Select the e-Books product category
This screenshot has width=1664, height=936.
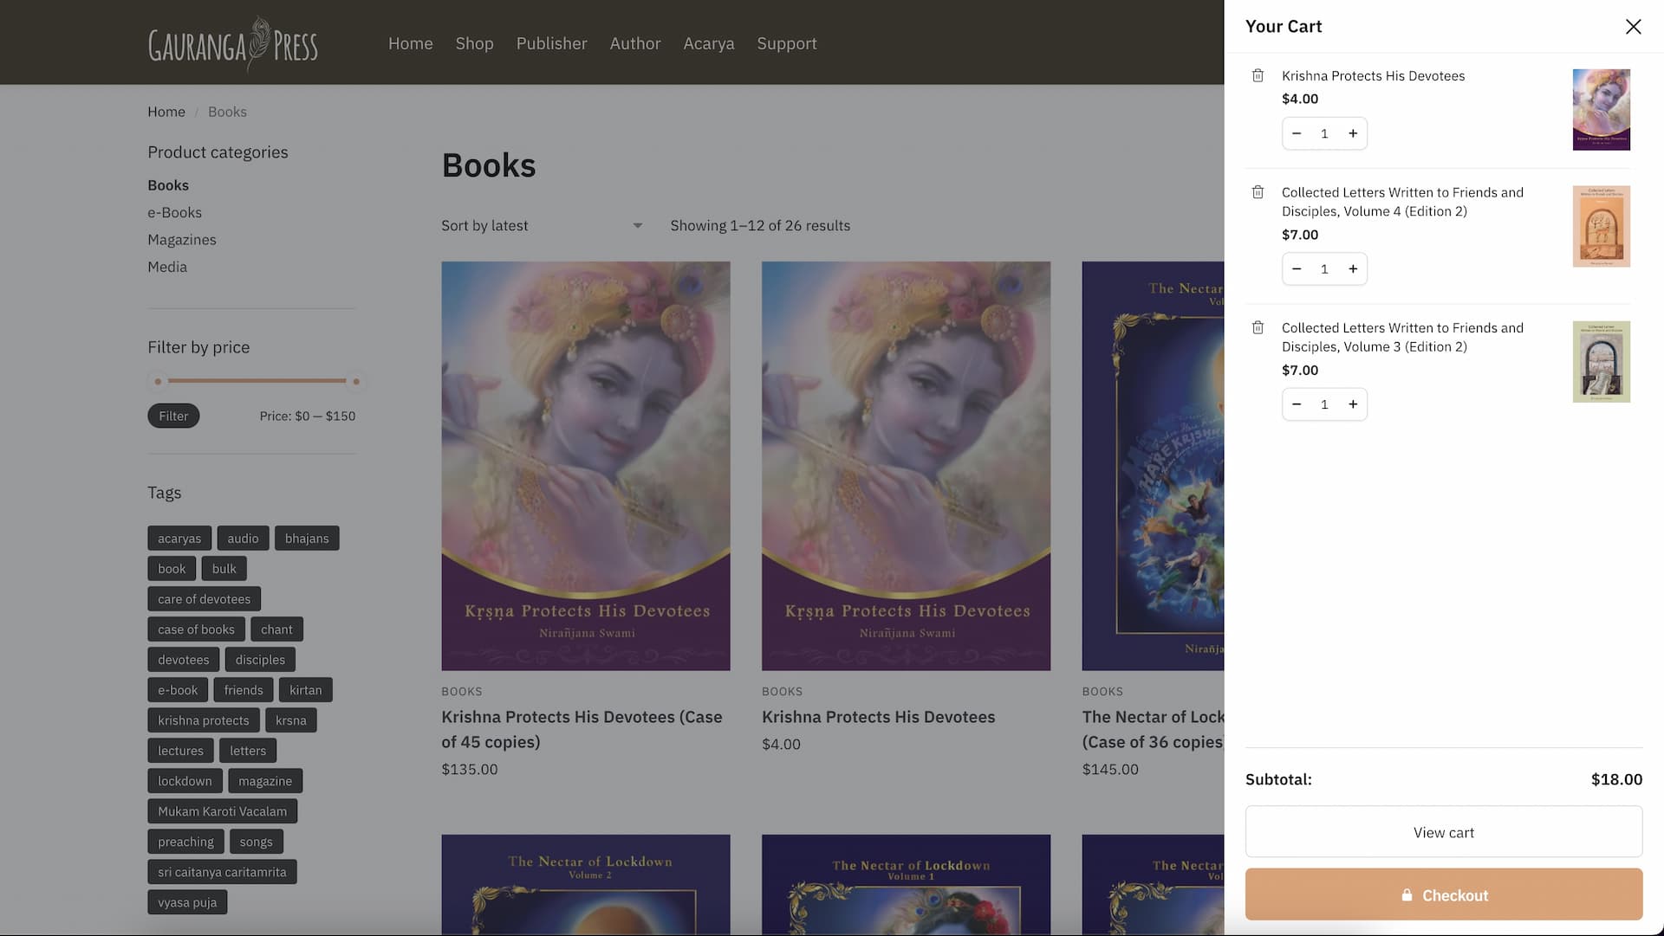(x=174, y=213)
